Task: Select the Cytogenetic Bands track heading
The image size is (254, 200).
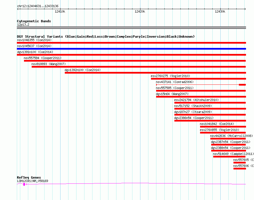Action: click(x=34, y=21)
